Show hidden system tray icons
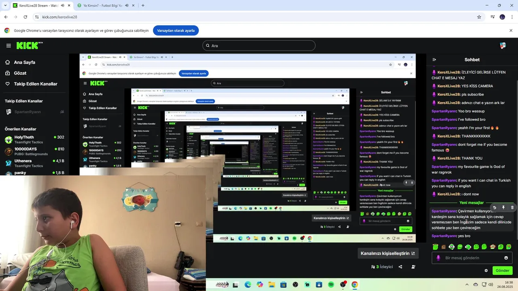 click(x=467, y=285)
